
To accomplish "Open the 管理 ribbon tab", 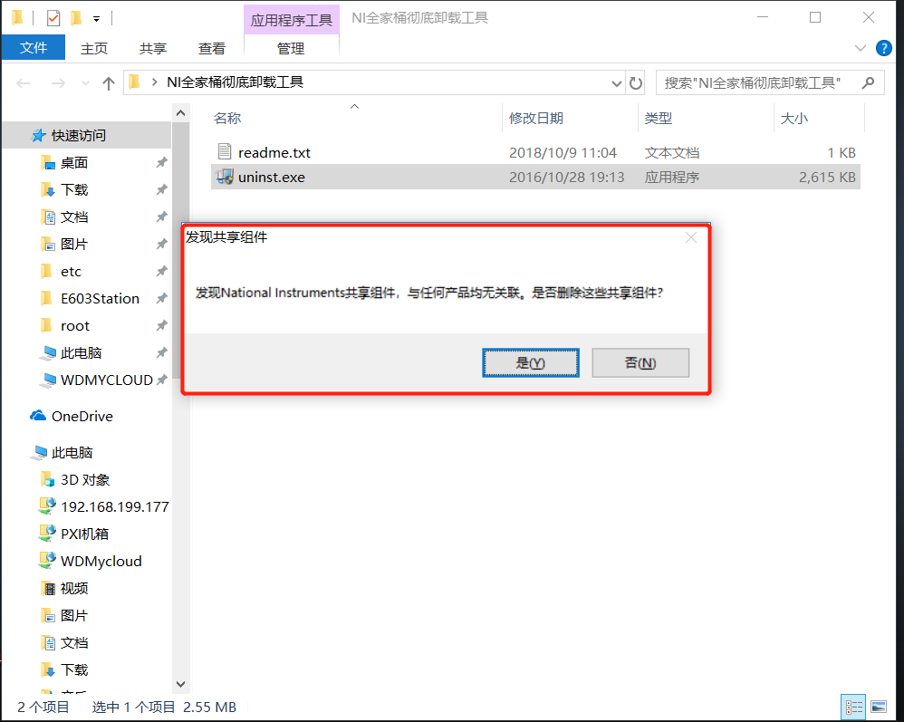I will point(291,48).
